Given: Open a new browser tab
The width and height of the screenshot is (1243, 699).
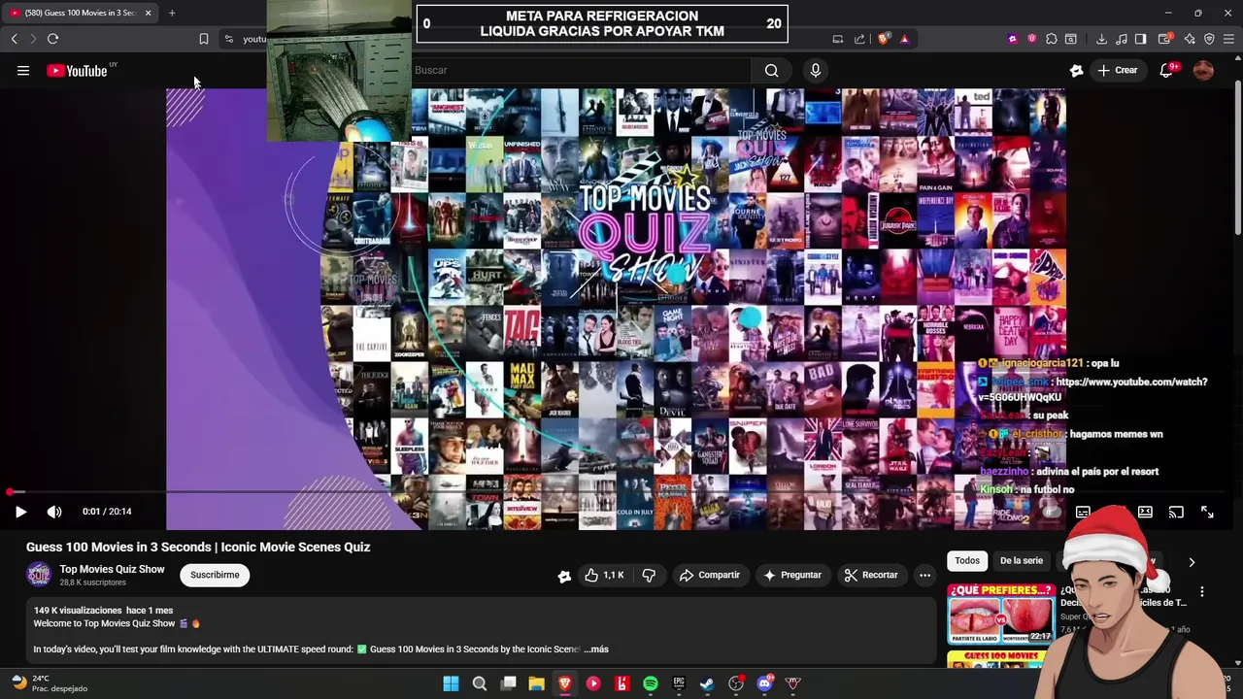Looking at the screenshot, I should [172, 13].
